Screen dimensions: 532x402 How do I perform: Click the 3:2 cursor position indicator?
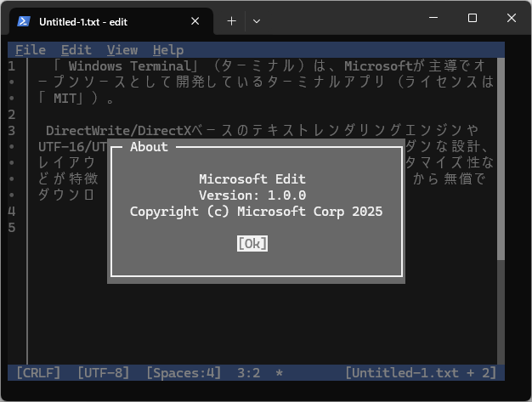click(251, 372)
